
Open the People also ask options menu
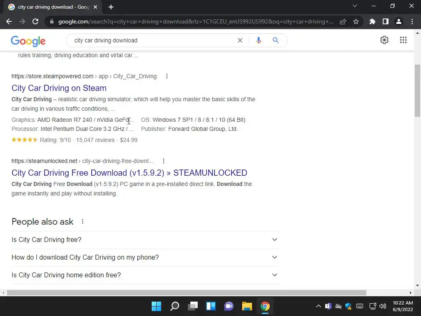click(82, 221)
